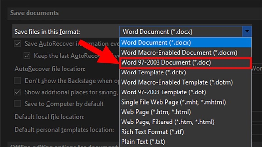Select Plain Text (*.txt) format
The image size is (262, 147).
[x=185, y=142]
